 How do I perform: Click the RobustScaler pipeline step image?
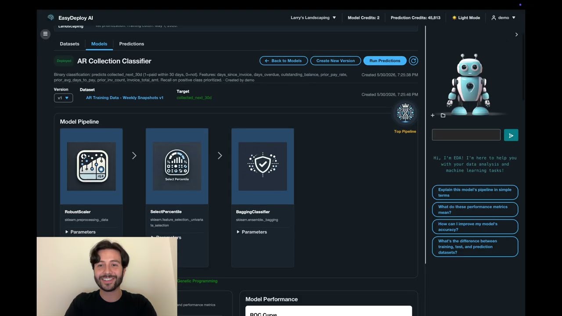91,166
